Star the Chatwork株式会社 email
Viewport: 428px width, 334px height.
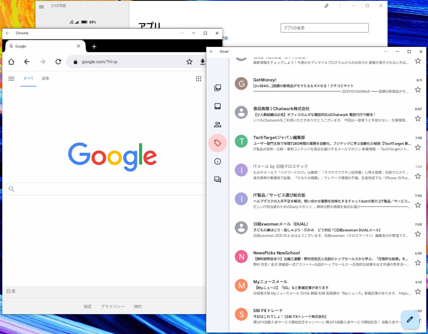click(418, 118)
